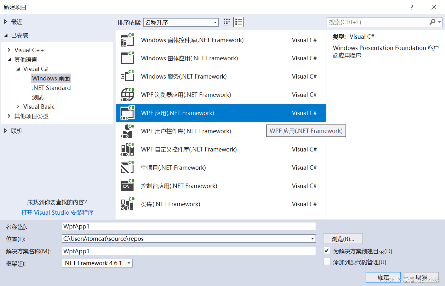Image resolution: width=445 pixels, height=286 pixels.
Task: Select 类库(.NET Framework) template name
Action: [171, 204]
